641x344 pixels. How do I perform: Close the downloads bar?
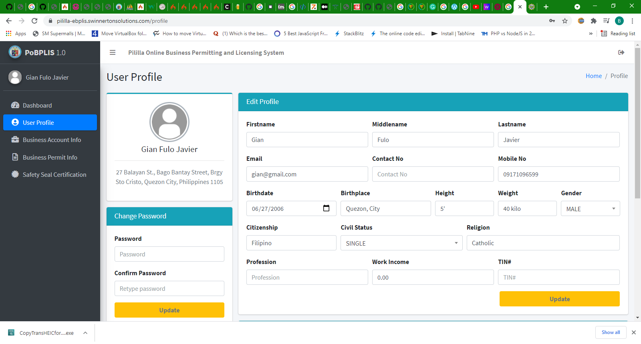[x=633, y=332]
